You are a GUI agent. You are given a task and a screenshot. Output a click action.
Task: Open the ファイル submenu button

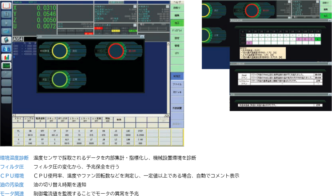click(x=177, y=84)
